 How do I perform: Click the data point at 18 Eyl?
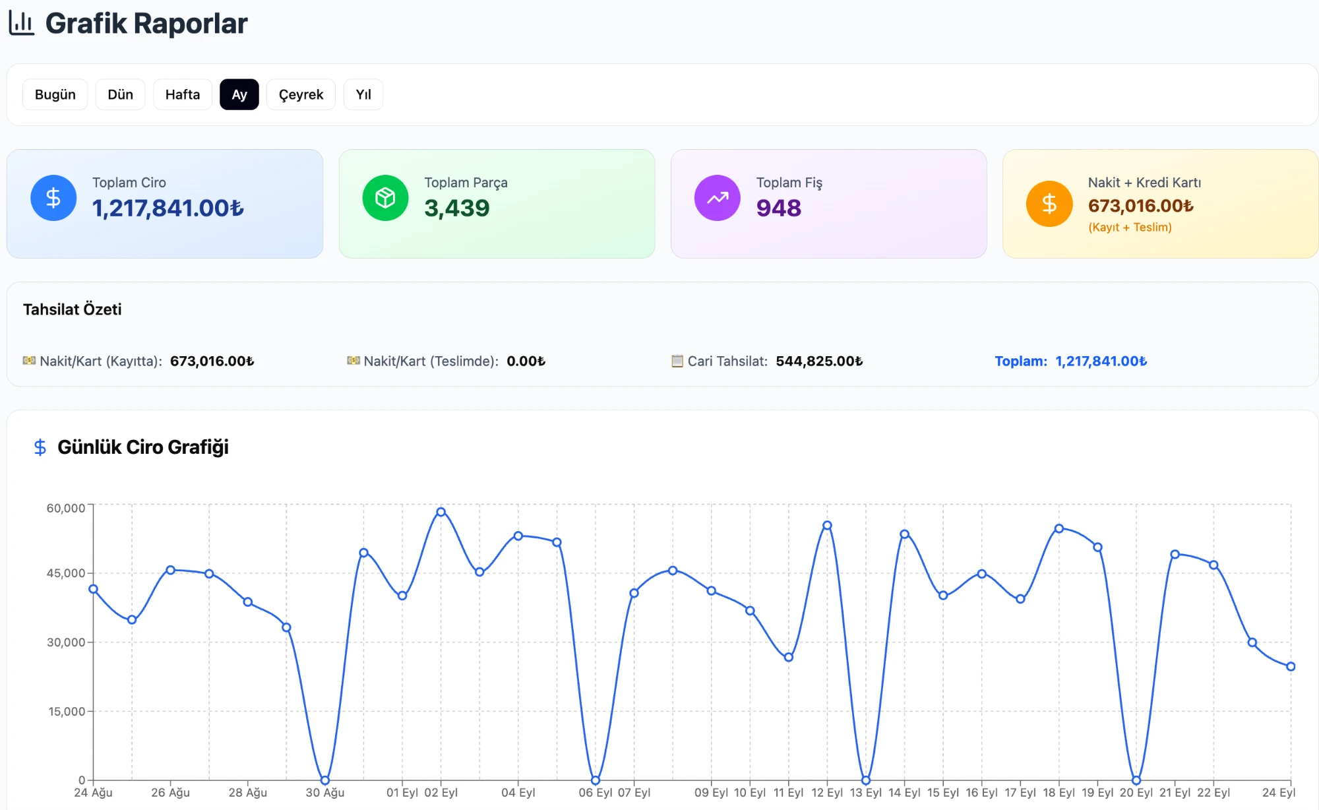pyautogui.click(x=1059, y=528)
